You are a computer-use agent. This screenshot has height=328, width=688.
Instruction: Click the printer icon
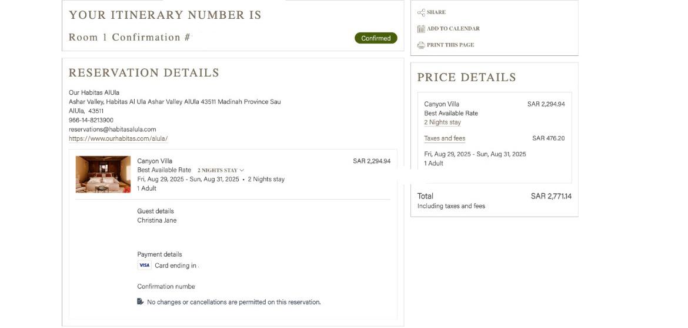pyautogui.click(x=421, y=45)
